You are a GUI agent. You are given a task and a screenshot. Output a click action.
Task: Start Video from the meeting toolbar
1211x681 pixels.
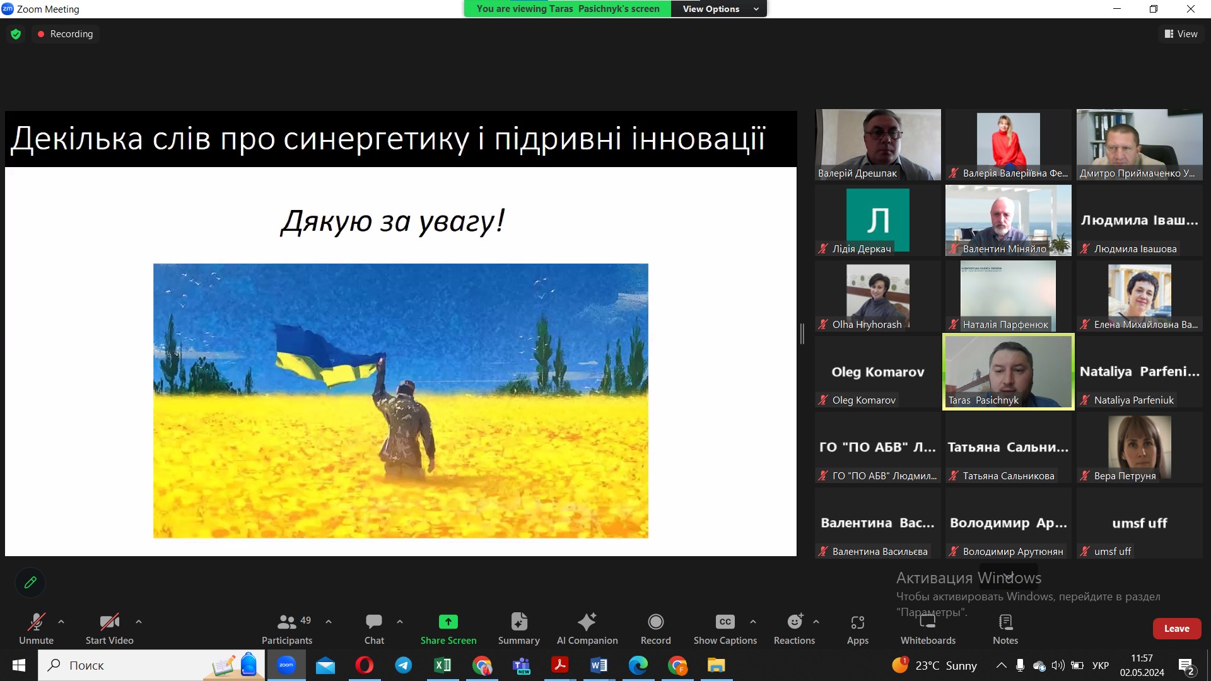click(x=109, y=629)
